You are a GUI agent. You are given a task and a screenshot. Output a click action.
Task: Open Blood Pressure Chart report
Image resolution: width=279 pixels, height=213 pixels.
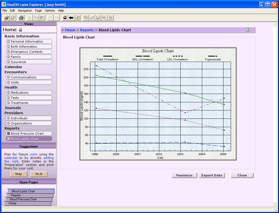click(x=29, y=134)
